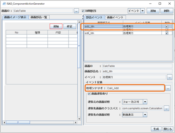Click the 遷移先画面のクラスパス text field
The width and height of the screenshot is (175, 133).
(143, 108)
